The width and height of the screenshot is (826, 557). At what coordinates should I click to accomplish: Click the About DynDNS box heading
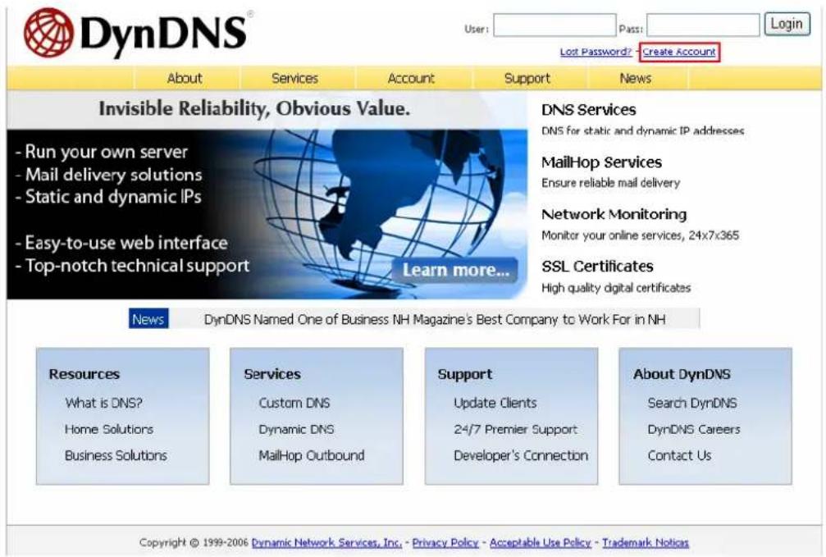coord(682,374)
